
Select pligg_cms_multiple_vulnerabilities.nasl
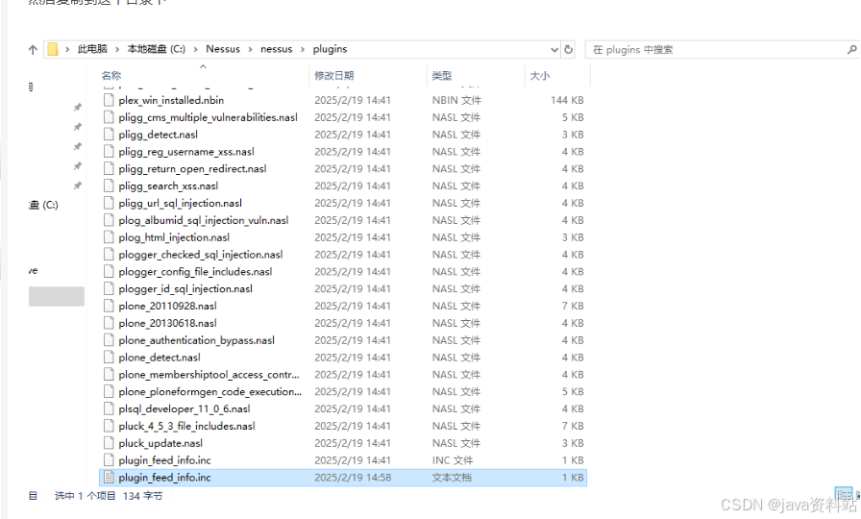[x=209, y=117]
